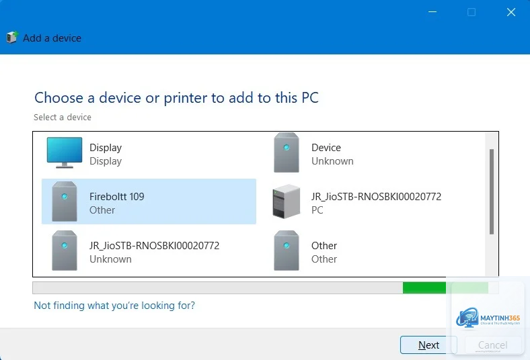Click the Add a device title icon

[x=12, y=38]
